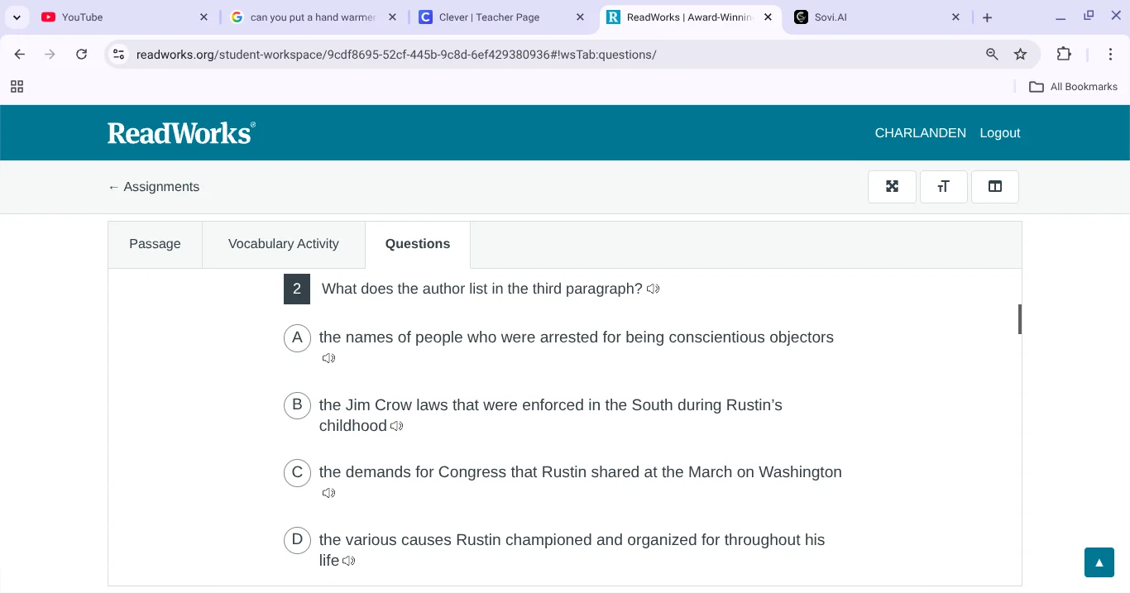Viewport: 1130px width, 593px height.
Task: Open the text size adjuster
Action: (943, 186)
